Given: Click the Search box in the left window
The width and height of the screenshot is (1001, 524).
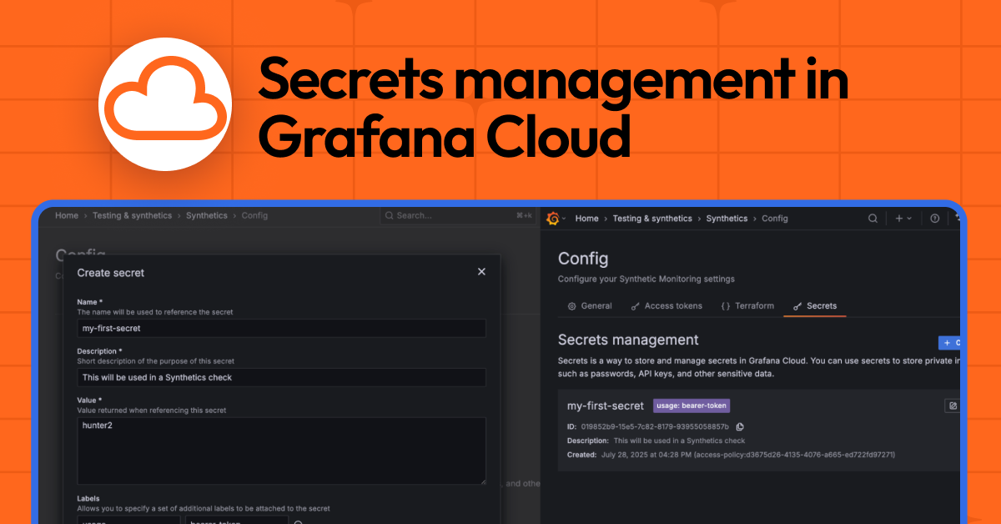Looking at the screenshot, I should [x=457, y=214].
